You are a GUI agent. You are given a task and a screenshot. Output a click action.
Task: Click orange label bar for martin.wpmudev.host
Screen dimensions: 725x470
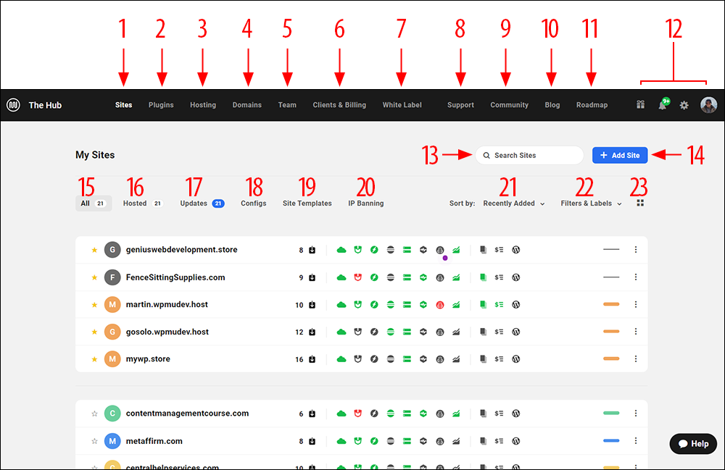(x=611, y=304)
